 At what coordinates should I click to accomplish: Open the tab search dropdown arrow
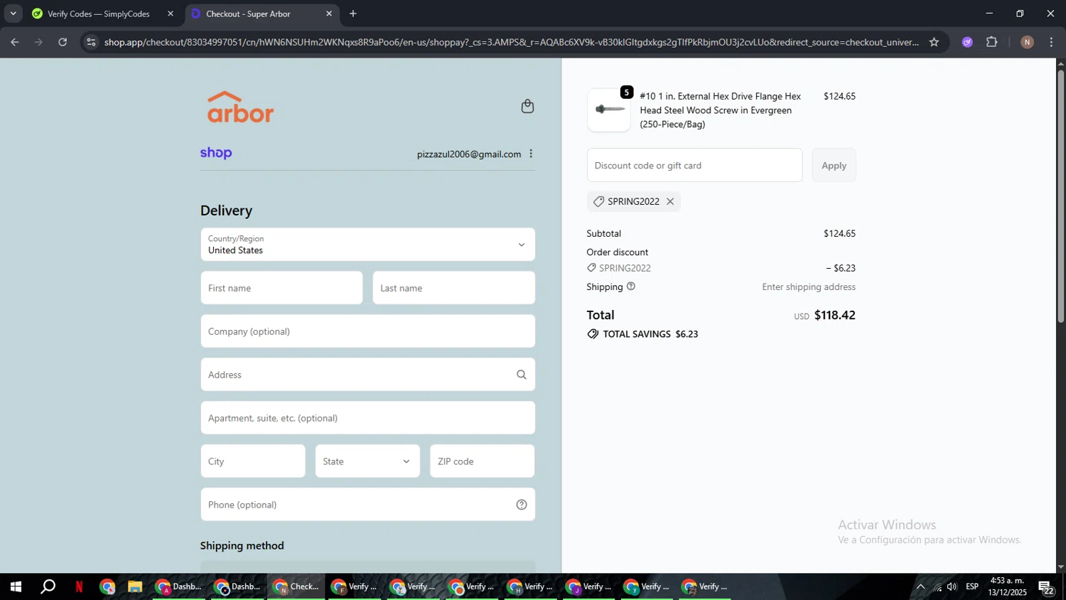[13, 14]
